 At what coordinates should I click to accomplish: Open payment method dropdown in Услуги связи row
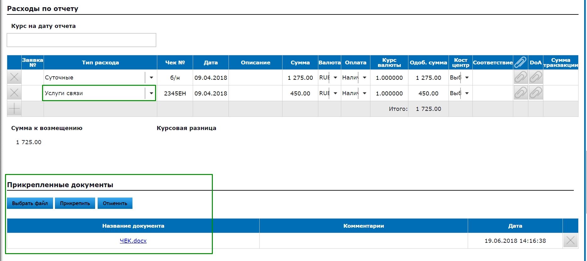coord(364,93)
